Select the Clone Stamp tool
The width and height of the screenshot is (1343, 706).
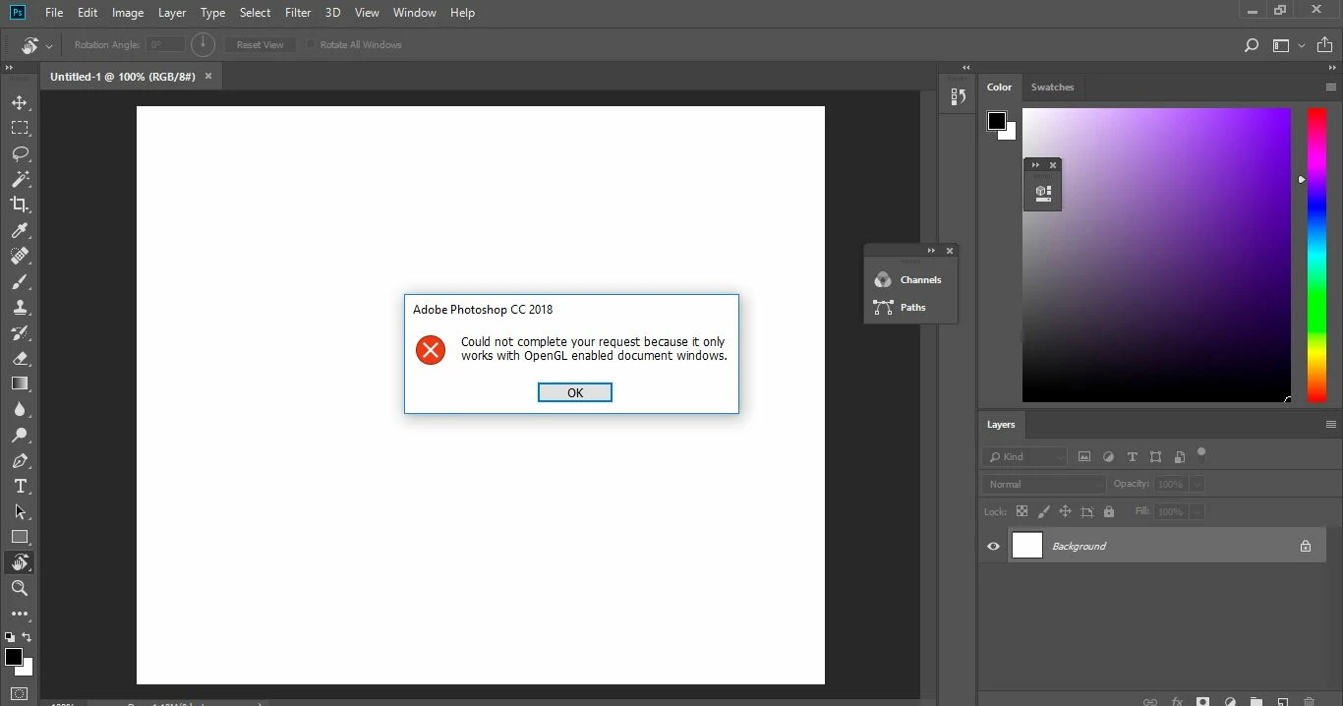[20, 307]
